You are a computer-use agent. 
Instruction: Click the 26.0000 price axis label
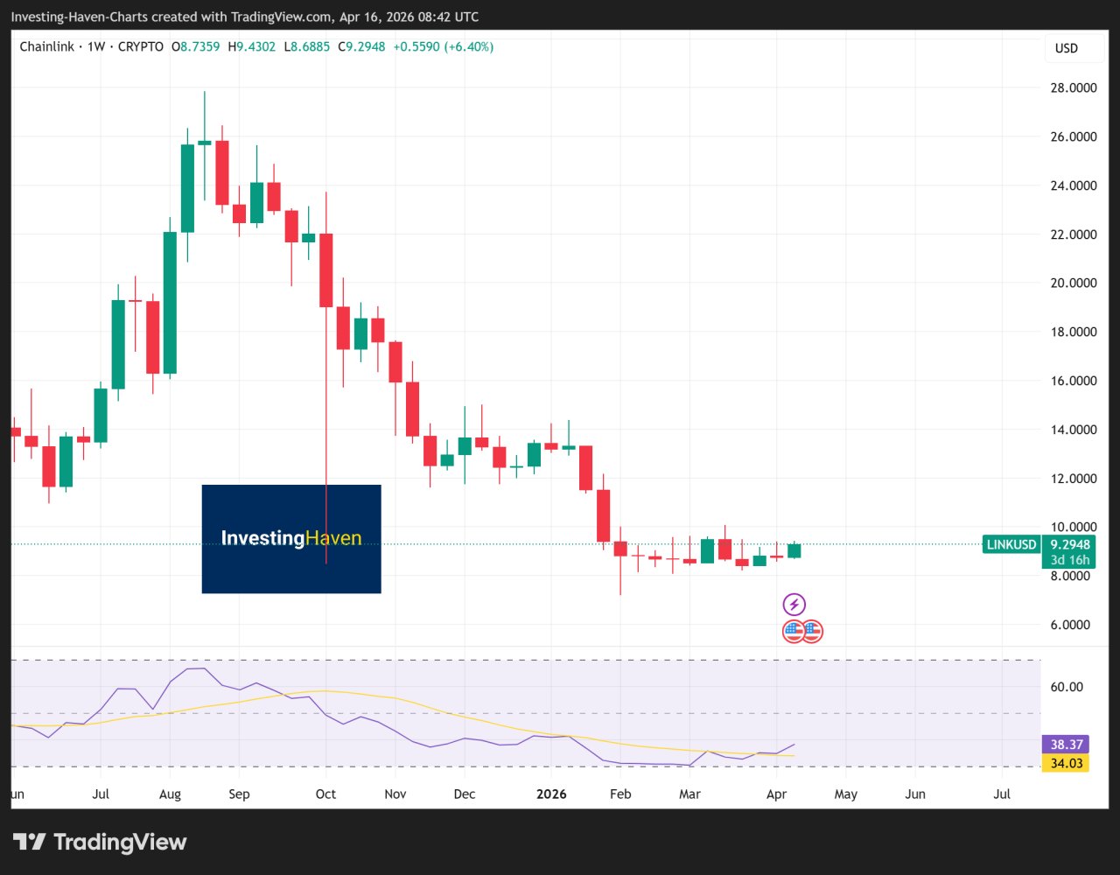click(1074, 136)
